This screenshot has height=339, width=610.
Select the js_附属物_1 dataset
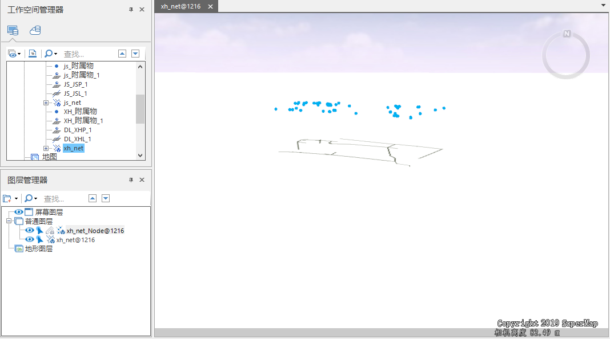point(81,75)
